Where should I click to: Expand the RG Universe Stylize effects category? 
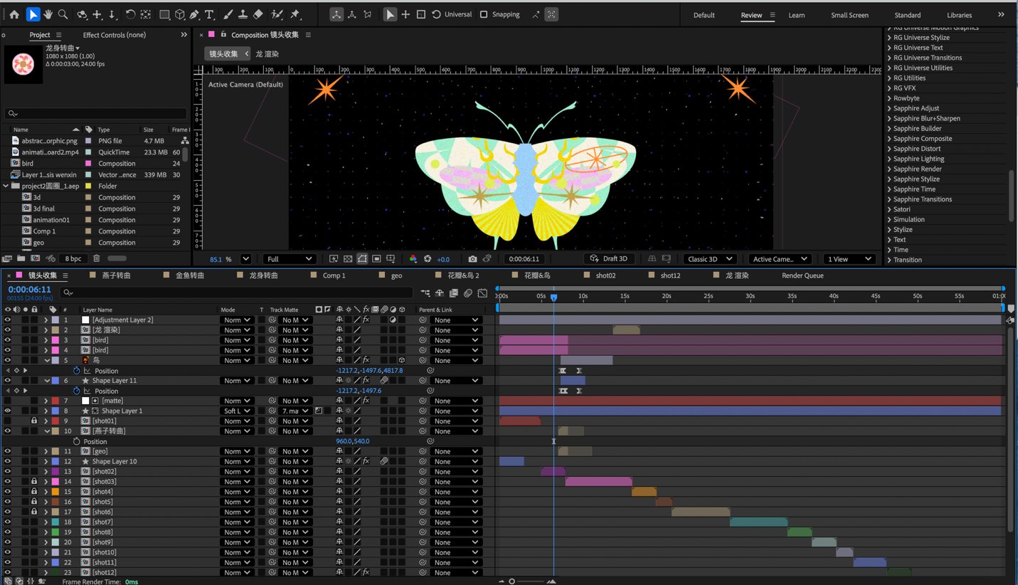(x=889, y=38)
